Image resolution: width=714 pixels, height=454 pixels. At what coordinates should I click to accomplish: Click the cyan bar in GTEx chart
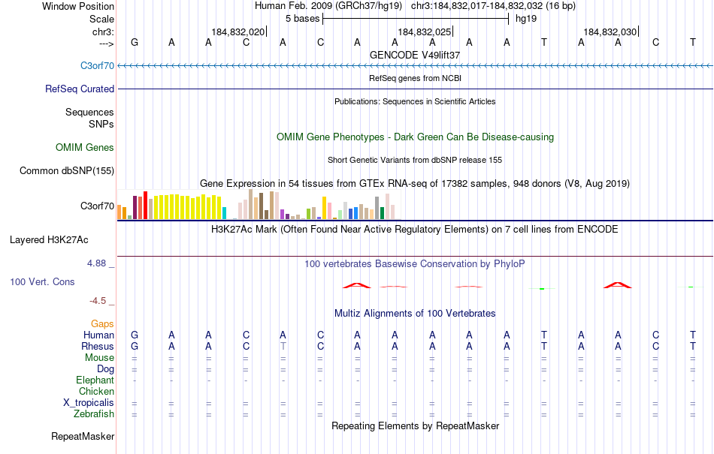click(224, 213)
